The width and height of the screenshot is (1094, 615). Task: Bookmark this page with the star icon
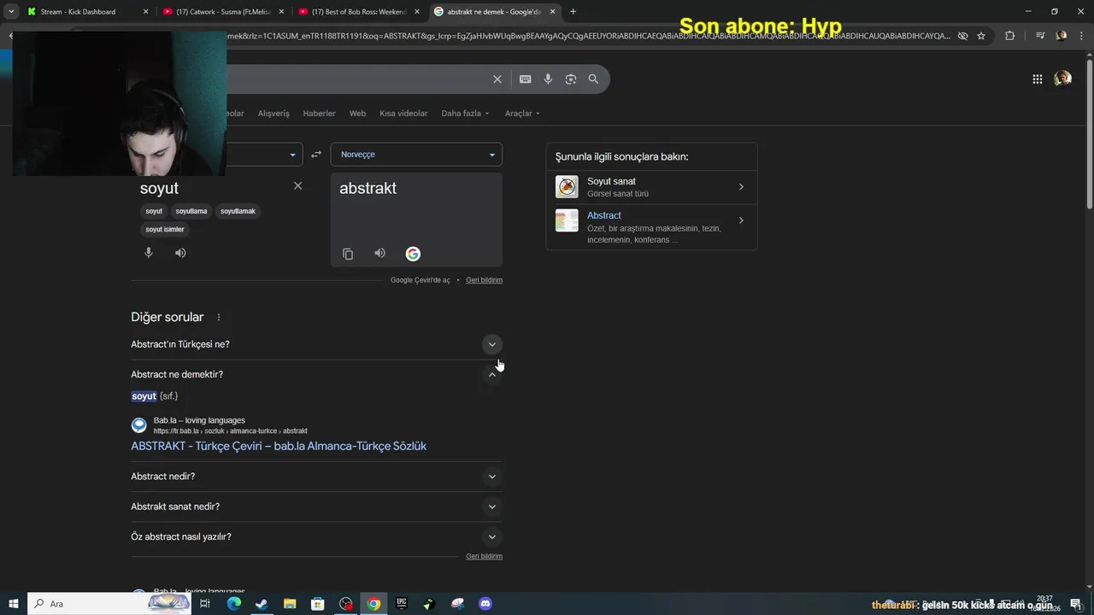pyautogui.click(x=981, y=36)
